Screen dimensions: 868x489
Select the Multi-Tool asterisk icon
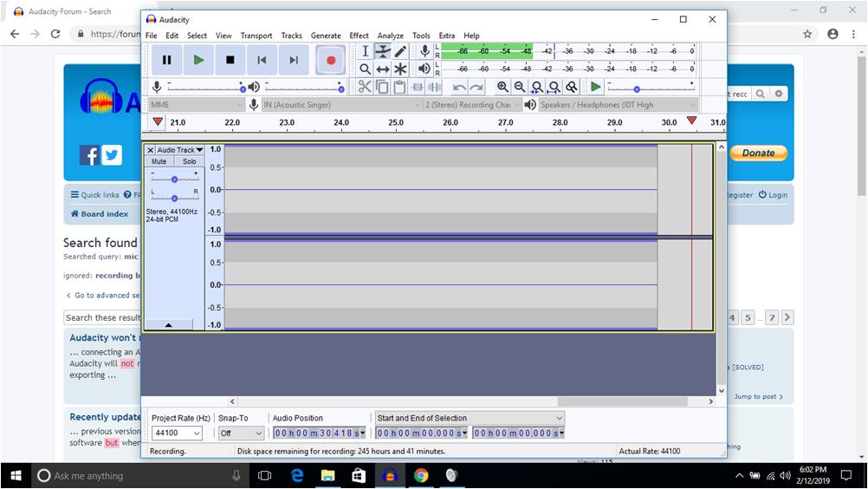(400, 69)
